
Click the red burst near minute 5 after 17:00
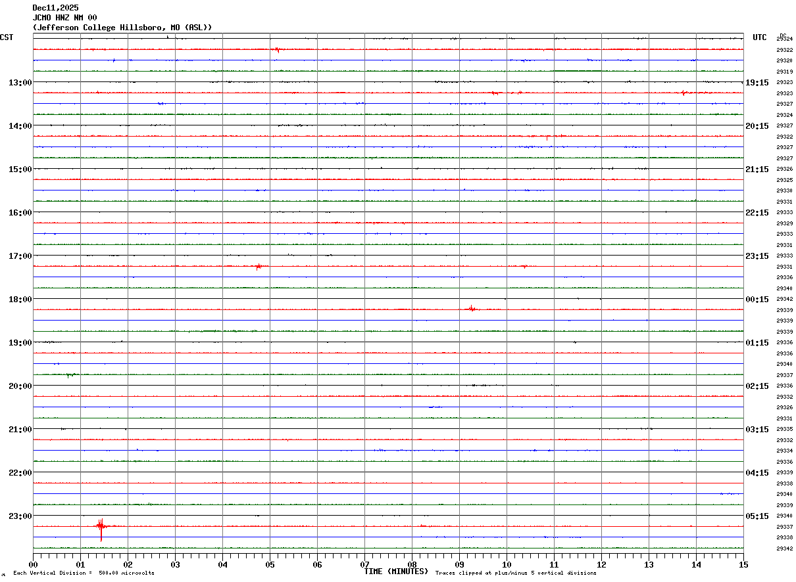tap(259, 266)
